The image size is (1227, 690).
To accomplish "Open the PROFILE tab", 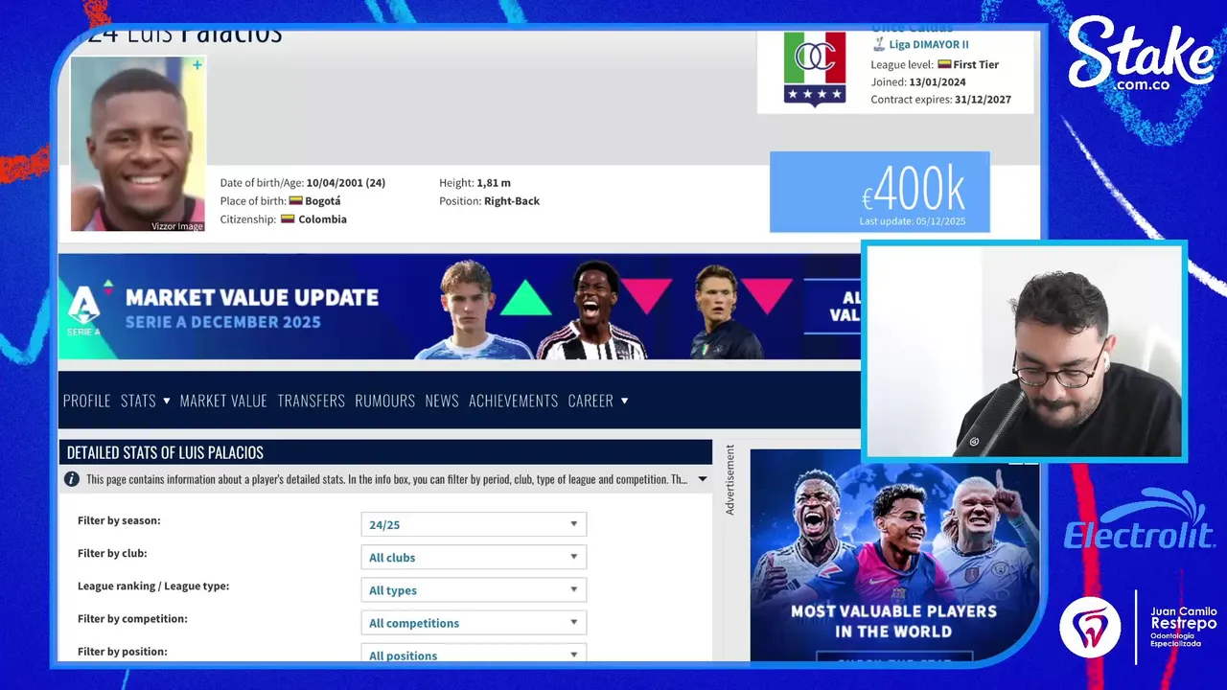I will [87, 401].
